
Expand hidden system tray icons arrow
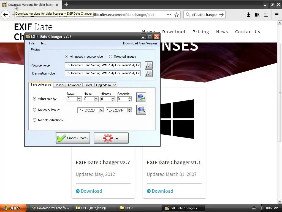[x=262, y=208]
